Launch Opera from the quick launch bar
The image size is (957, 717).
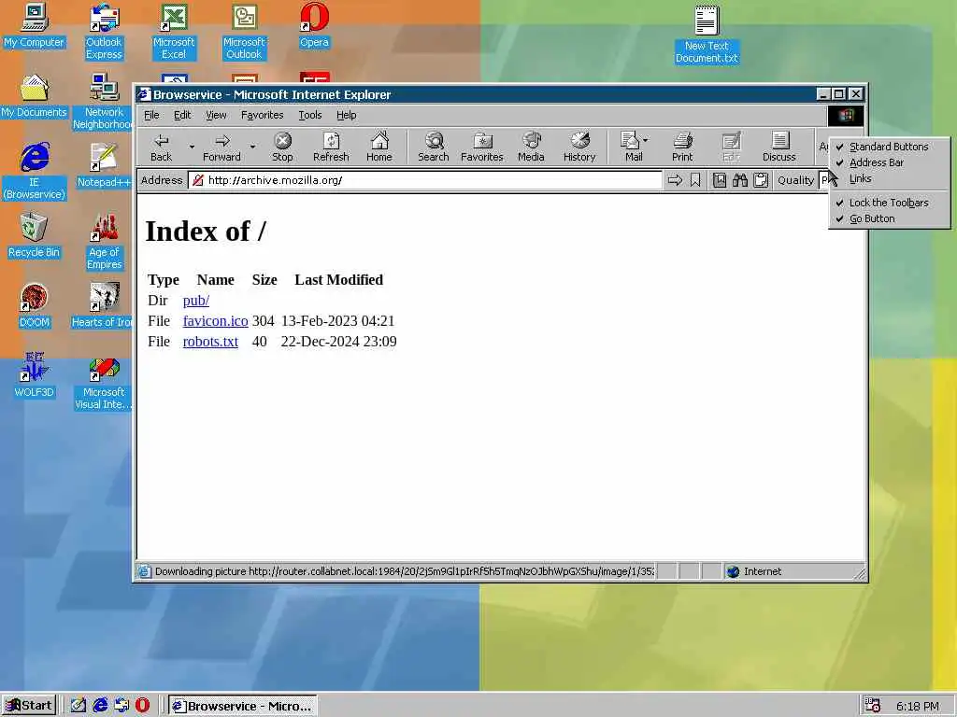[142, 706]
